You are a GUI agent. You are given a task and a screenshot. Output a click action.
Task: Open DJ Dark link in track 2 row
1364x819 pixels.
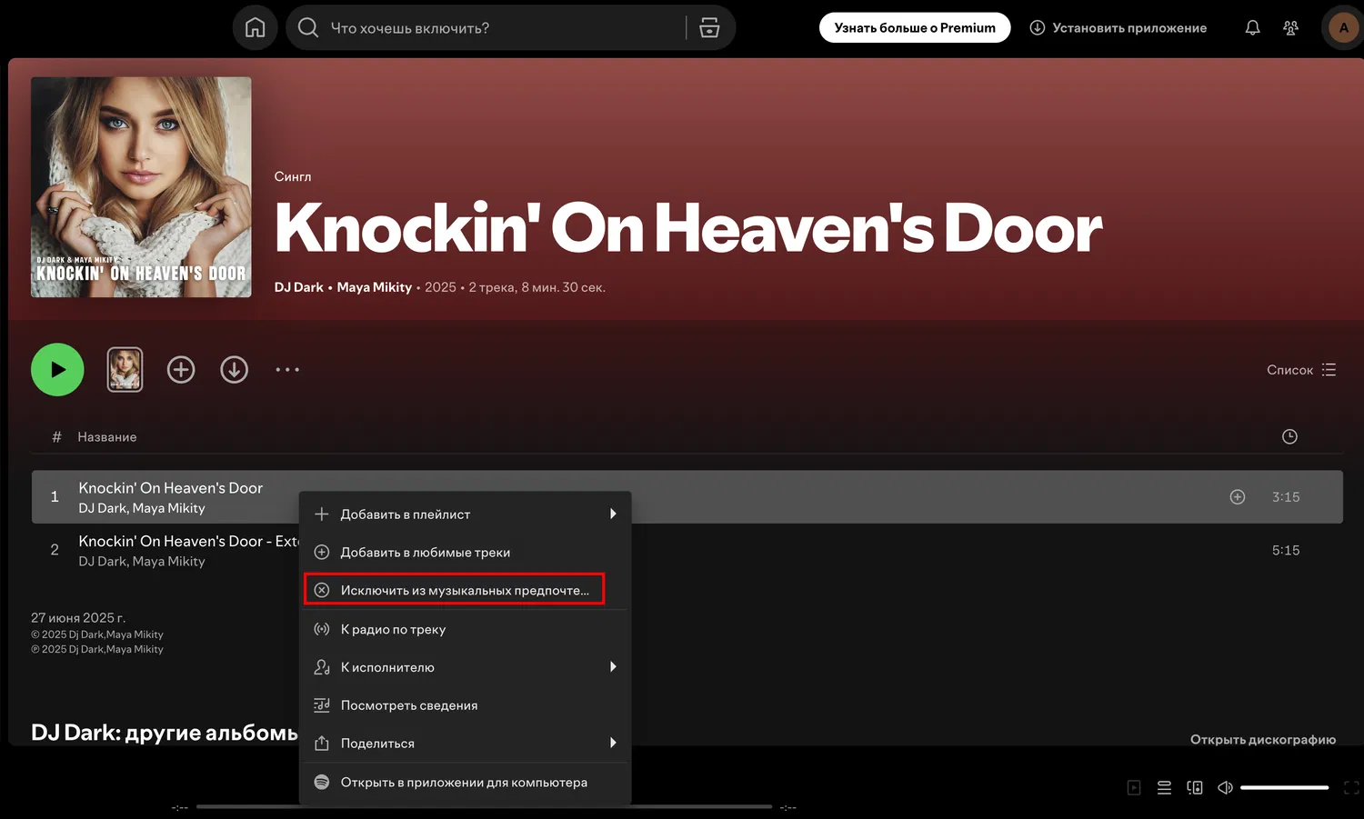click(x=103, y=563)
